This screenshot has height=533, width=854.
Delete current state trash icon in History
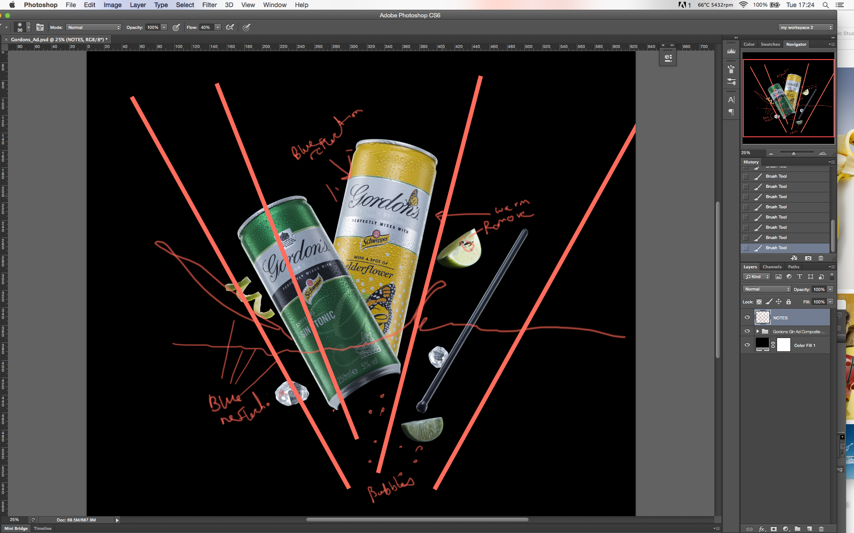821,258
